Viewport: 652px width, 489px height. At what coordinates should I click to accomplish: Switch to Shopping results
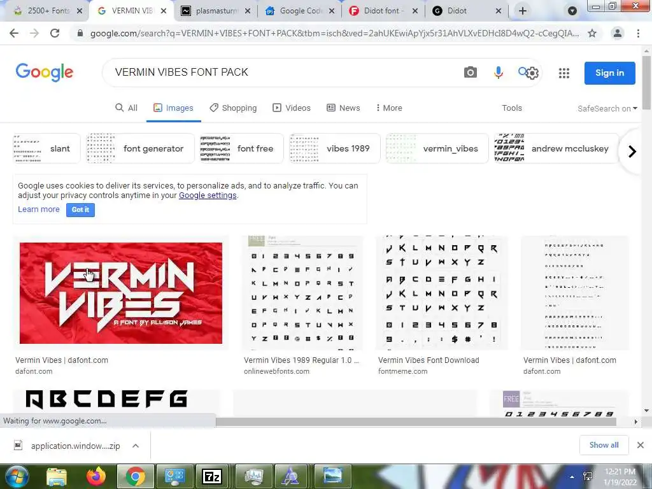(233, 108)
